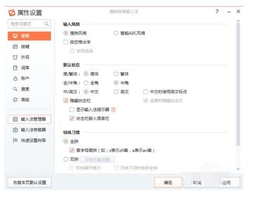Viewport: 268px width, 198px height.
Task: Click the 输入法管理器 icon
Action: [x=15, y=119]
